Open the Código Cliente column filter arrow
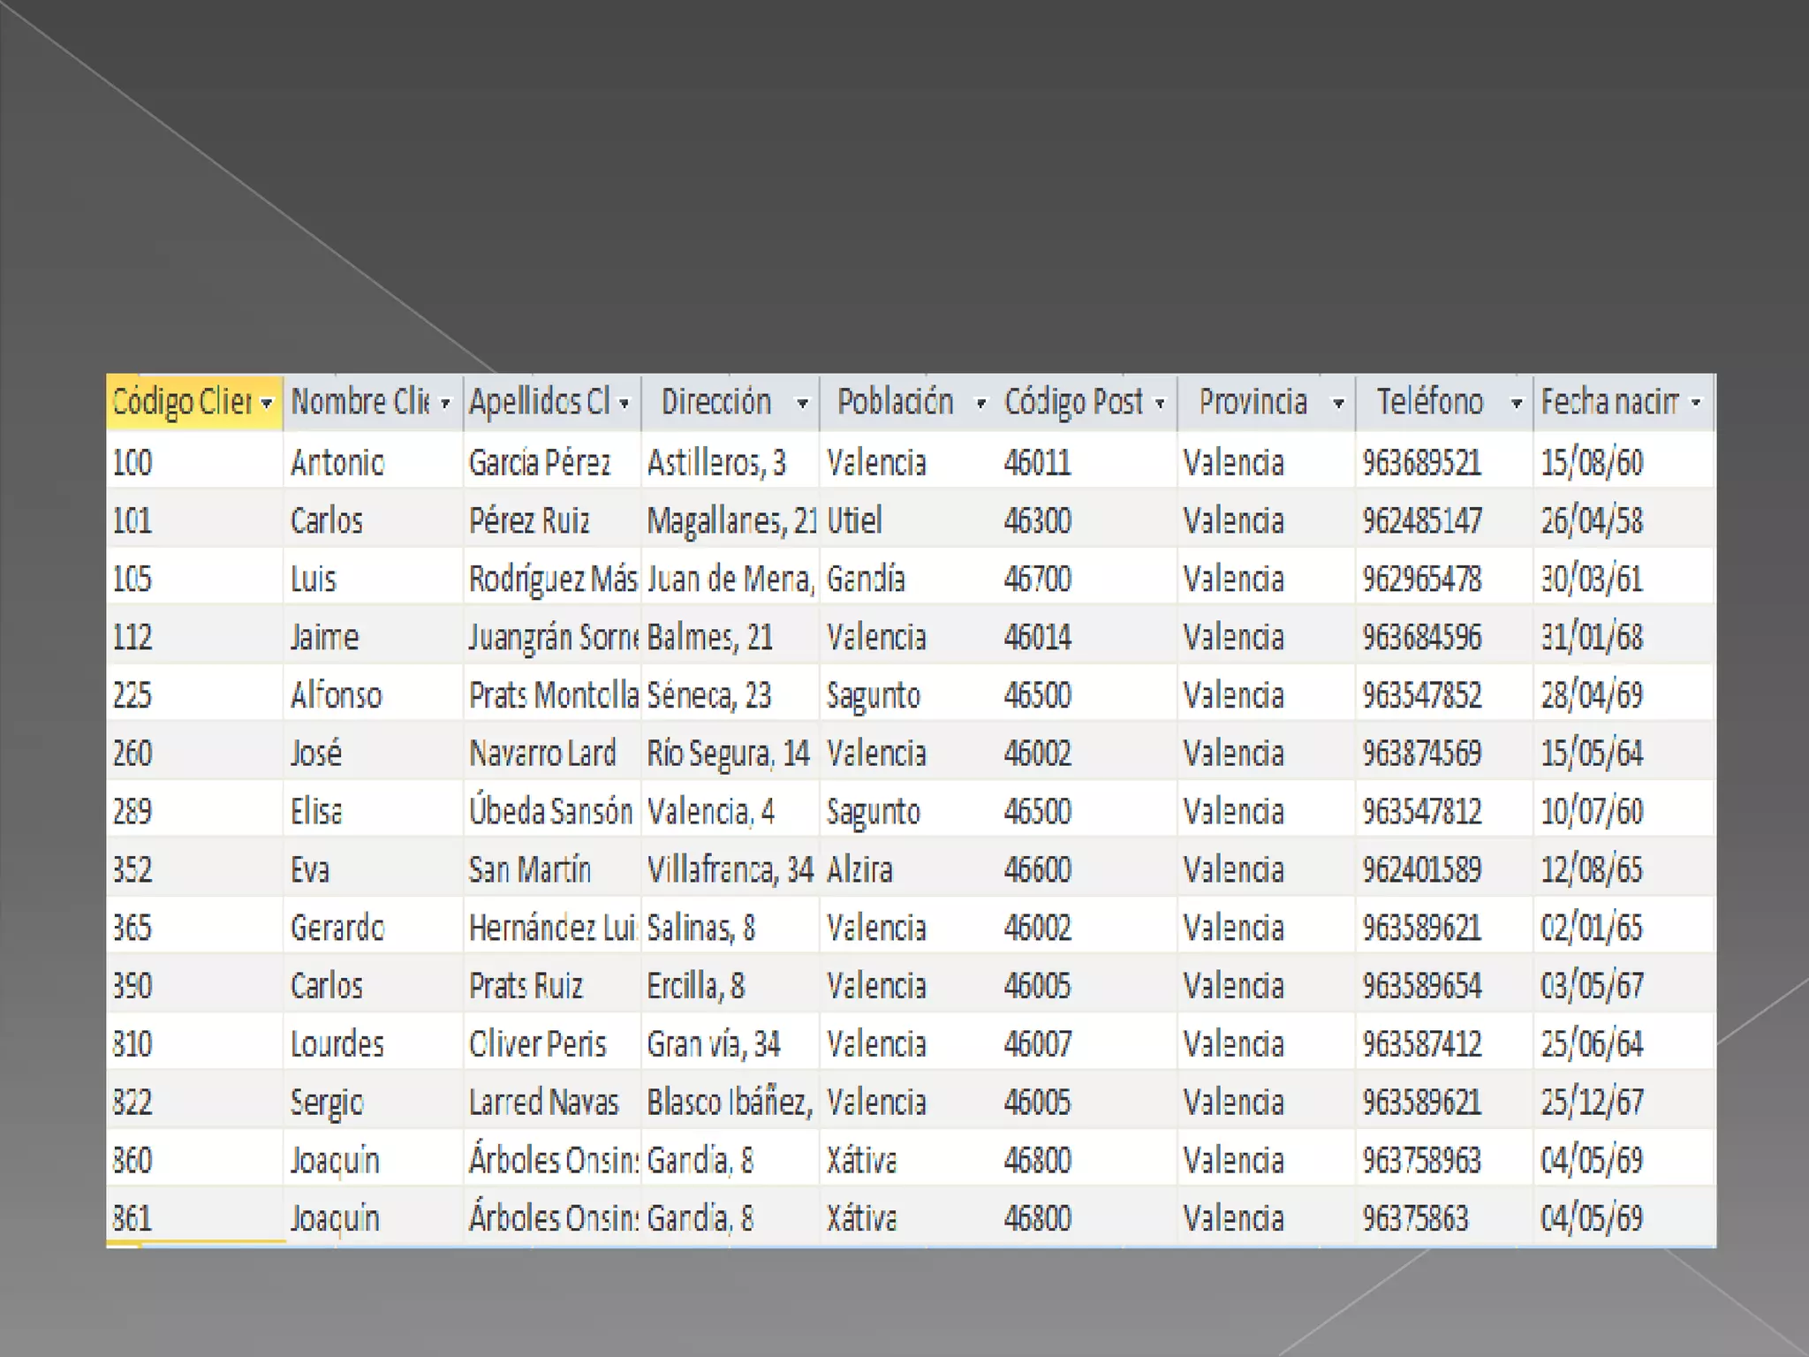1809x1357 pixels. point(267,404)
